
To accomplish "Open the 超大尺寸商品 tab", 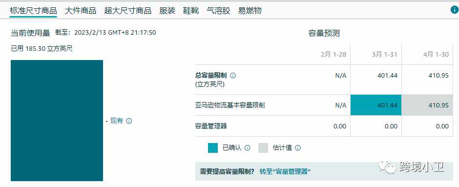I will click(x=128, y=11).
